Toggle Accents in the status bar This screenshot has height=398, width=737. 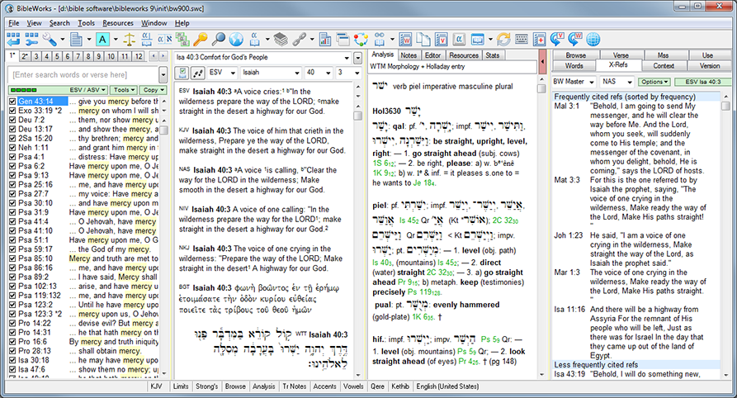tap(325, 386)
